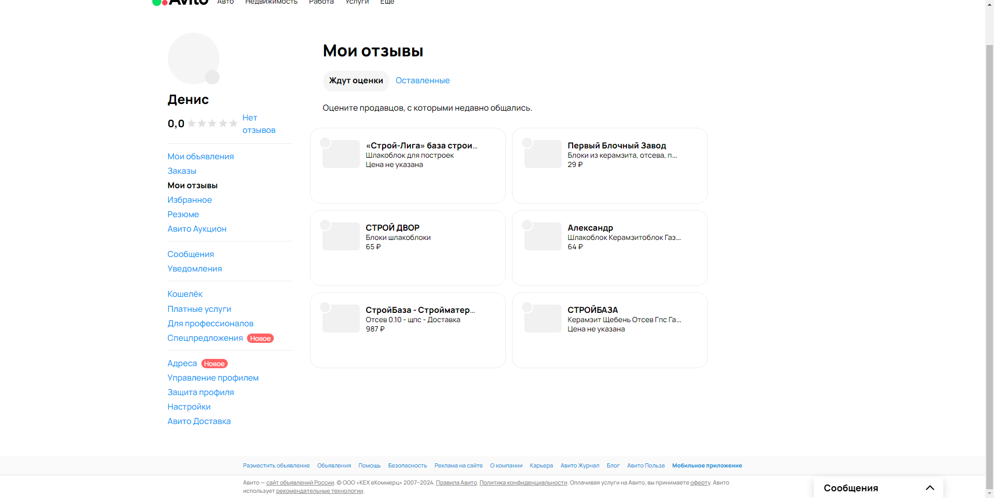Open Резюме in sidebar
This screenshot has height=498, width=994.
183,215
